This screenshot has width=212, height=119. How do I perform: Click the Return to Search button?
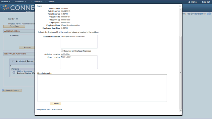click(x=12, y=90)
